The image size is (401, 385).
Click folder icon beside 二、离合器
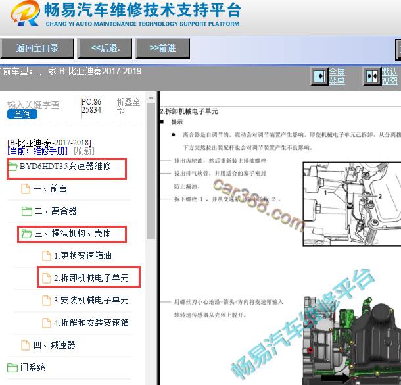tap(26, 211)
